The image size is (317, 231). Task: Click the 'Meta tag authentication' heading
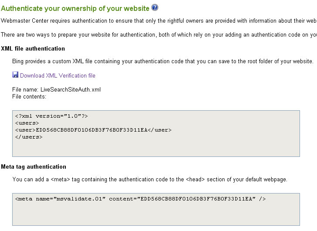pos(34,167)
